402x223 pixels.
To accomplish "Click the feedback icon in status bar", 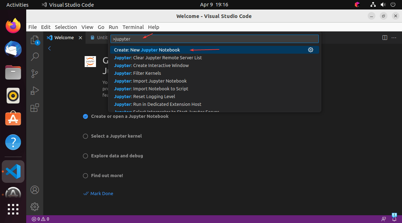I will click(384, 219).
